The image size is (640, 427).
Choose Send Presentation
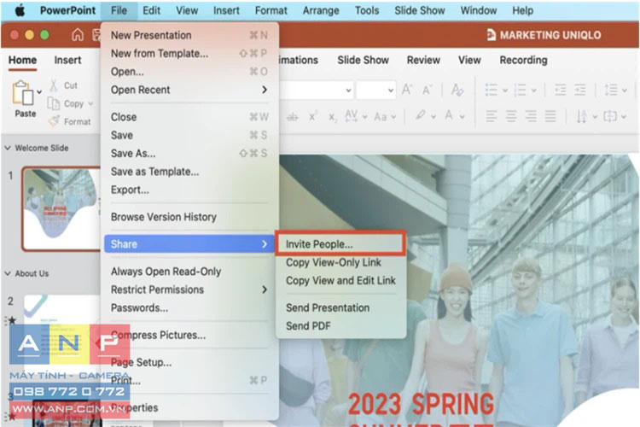click(328, 307)
